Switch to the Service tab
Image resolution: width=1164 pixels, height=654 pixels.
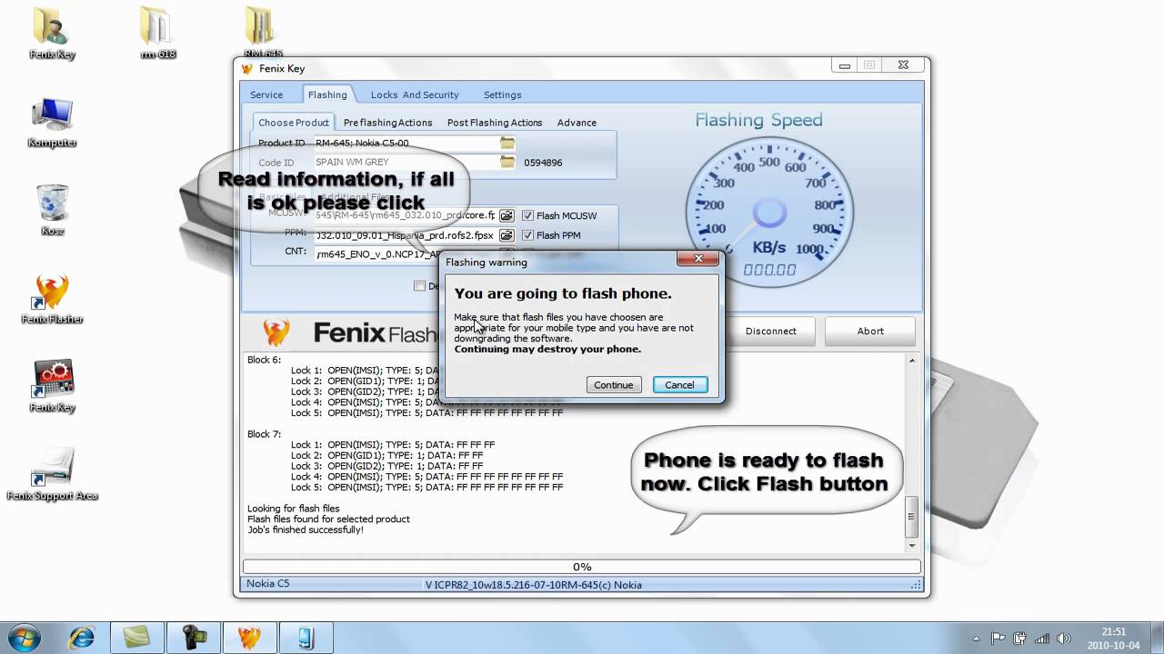point(266,94)
